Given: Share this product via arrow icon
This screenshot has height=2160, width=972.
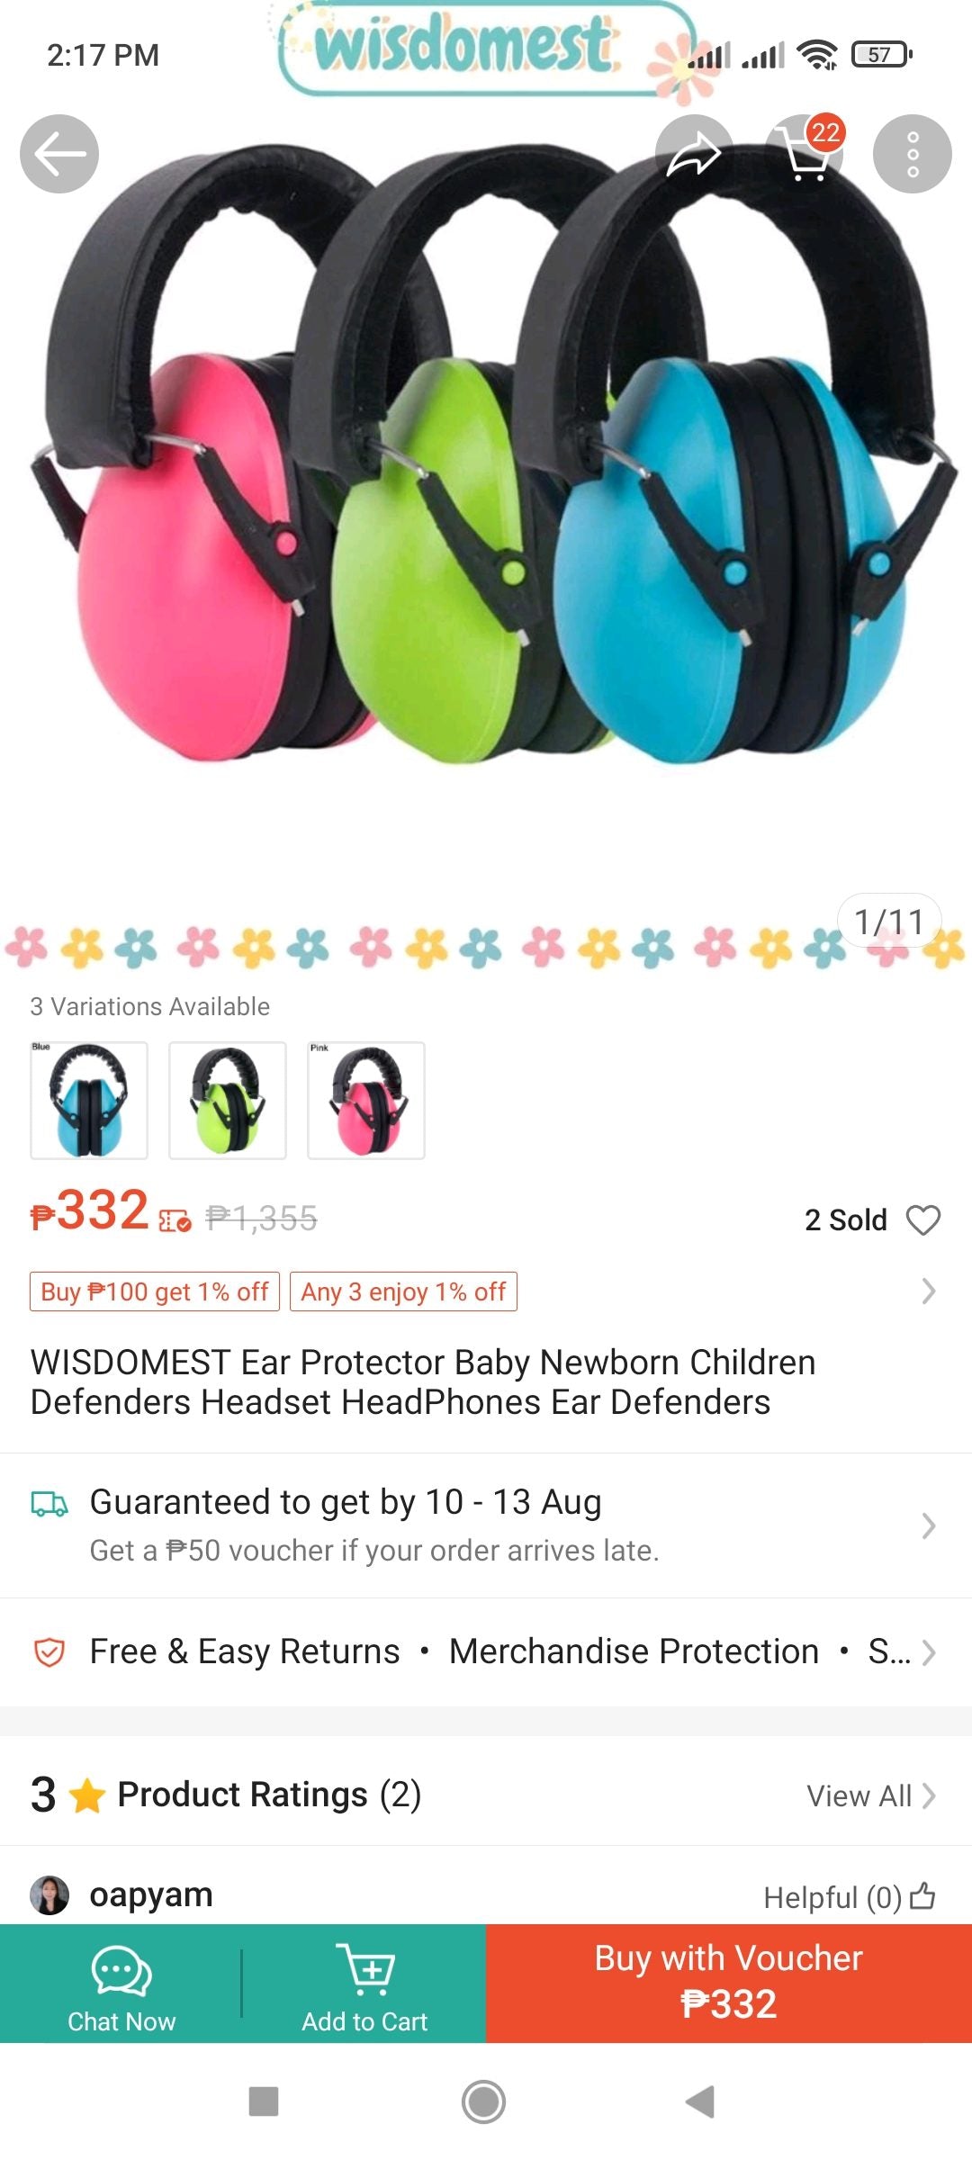Looking at the screenshot, I should pos(694,154).
